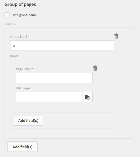The width and height of the screenshot is (140, 157).
Task: Add a new group with bottom Add field(s)
Action: click(23, 147)
